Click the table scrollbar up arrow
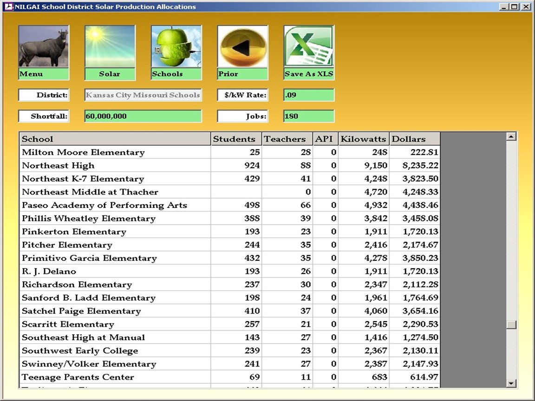Viewport: 535px width, 401px height. click(511, 137)
